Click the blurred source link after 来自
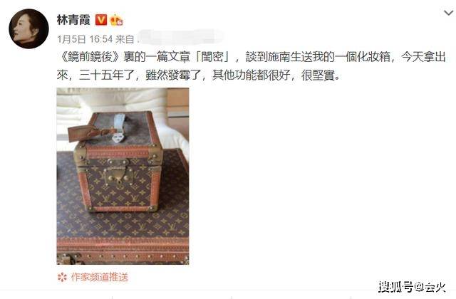This screenshot has width=456, height=299. pos(180,38)
